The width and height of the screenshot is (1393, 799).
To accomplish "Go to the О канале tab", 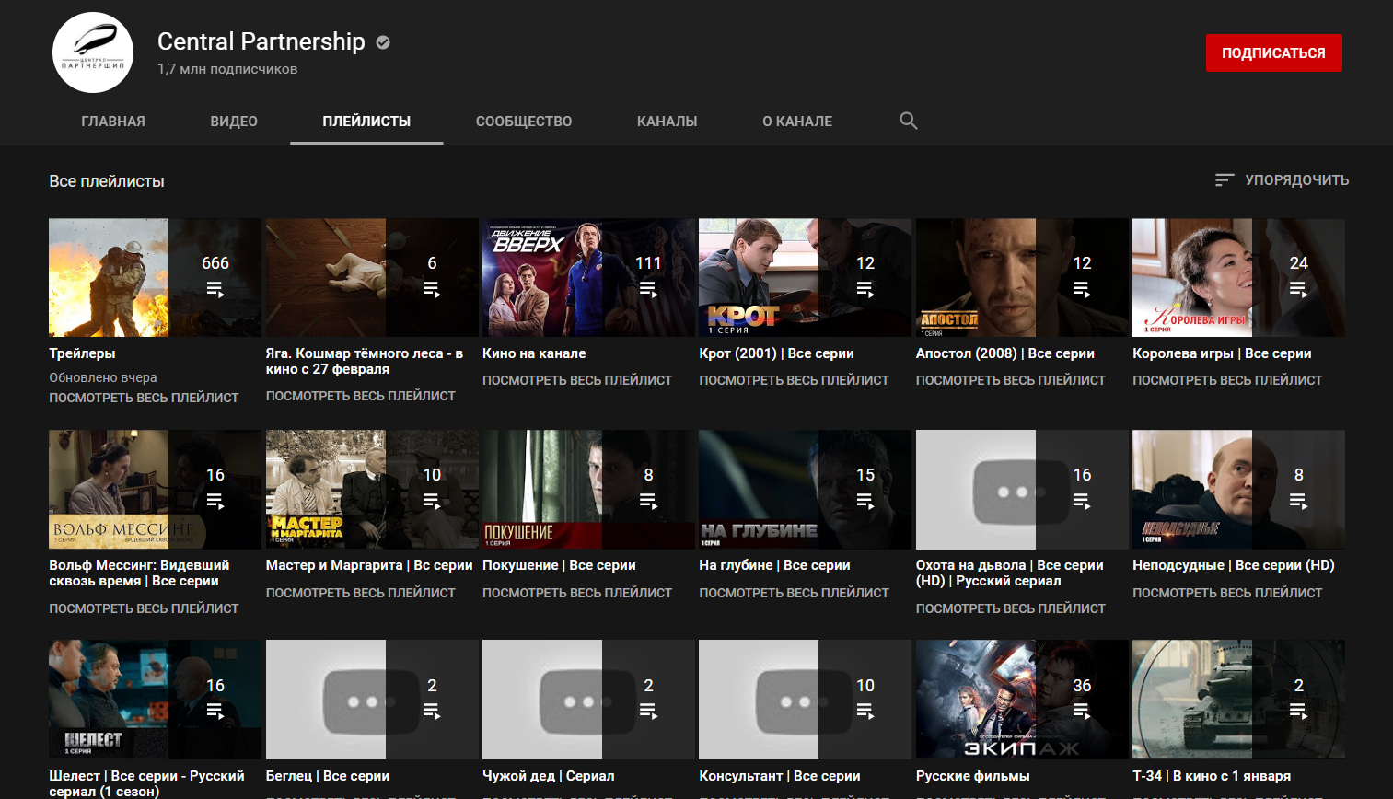I will click(x=797, y=122).
